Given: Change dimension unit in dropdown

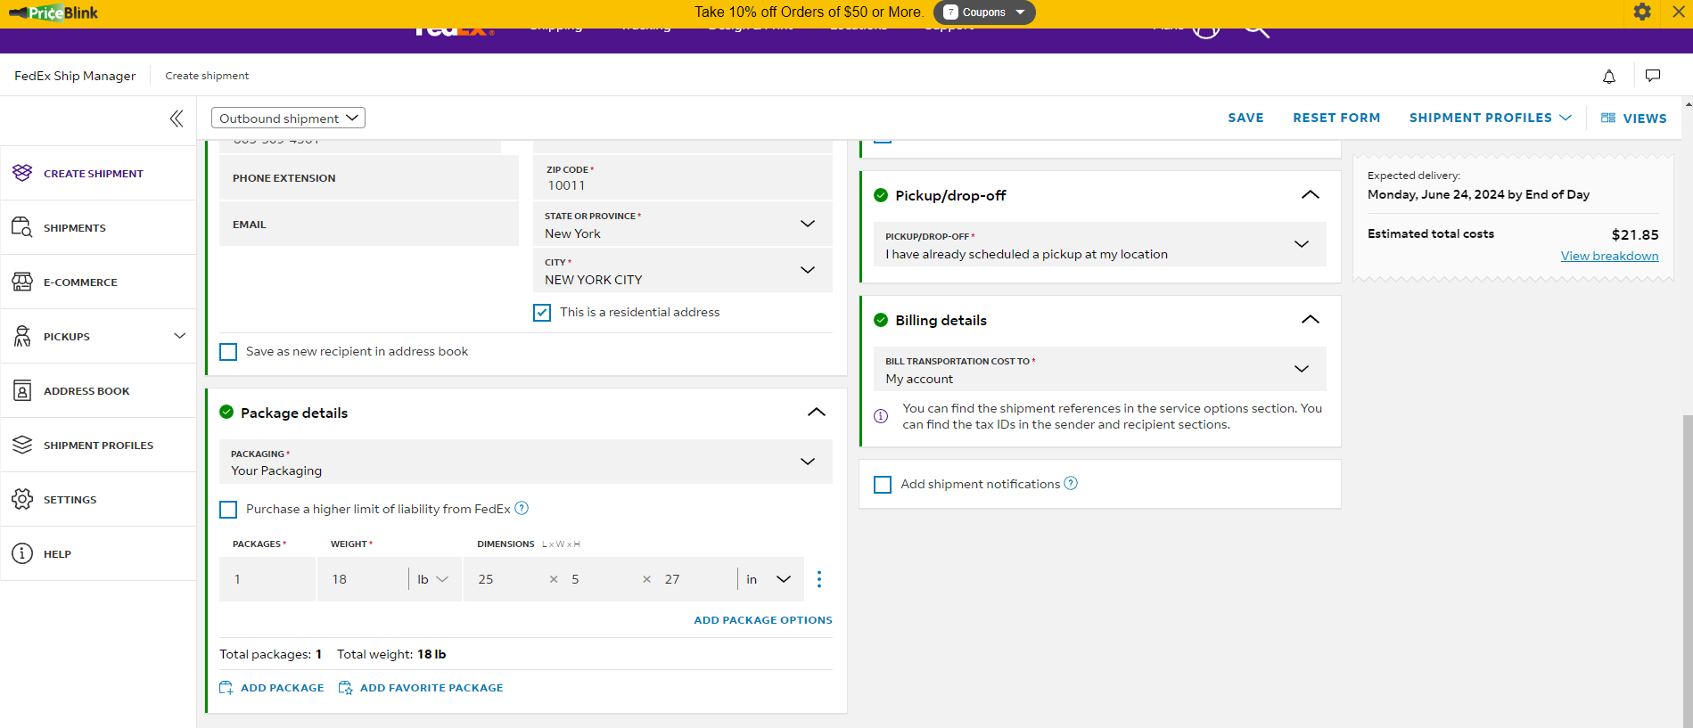Looking at the screenshot, I should (768, 579).
